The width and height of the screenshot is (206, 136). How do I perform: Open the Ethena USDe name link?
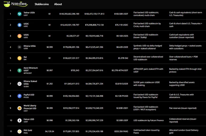pos(30,46)
